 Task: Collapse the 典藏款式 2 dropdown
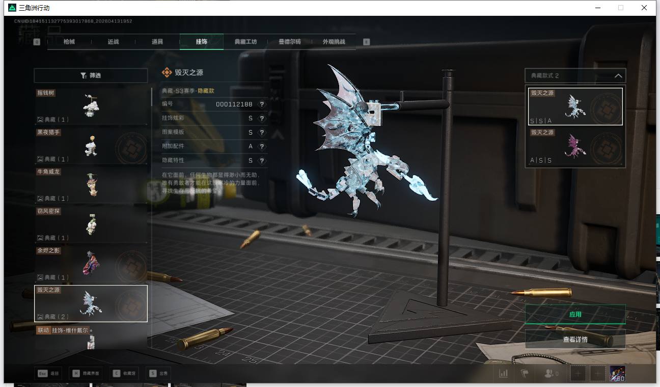coord(618,76)
